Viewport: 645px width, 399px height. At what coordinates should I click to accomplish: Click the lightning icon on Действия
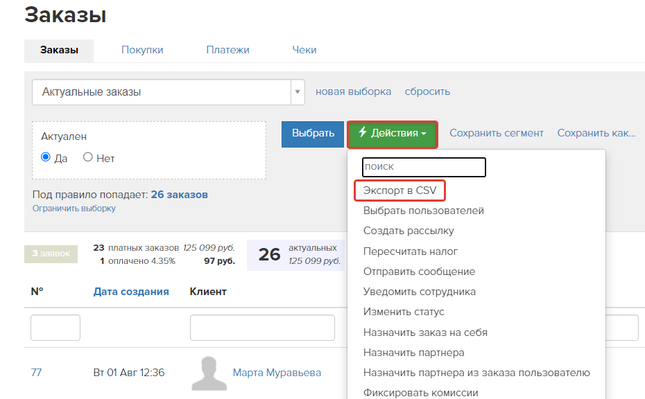click(x=363, y=132)
